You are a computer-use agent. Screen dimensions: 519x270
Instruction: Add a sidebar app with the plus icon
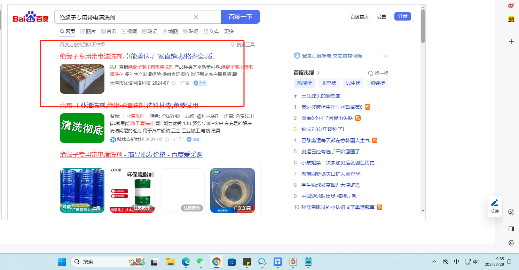coord(511,41)
